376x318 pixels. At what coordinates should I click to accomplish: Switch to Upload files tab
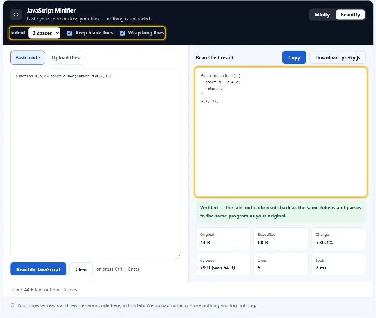click(66, 58)
